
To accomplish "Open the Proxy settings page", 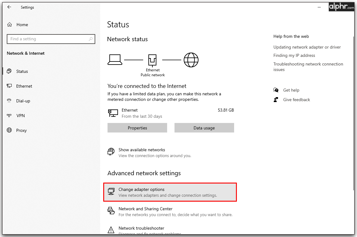I will 22,130.
